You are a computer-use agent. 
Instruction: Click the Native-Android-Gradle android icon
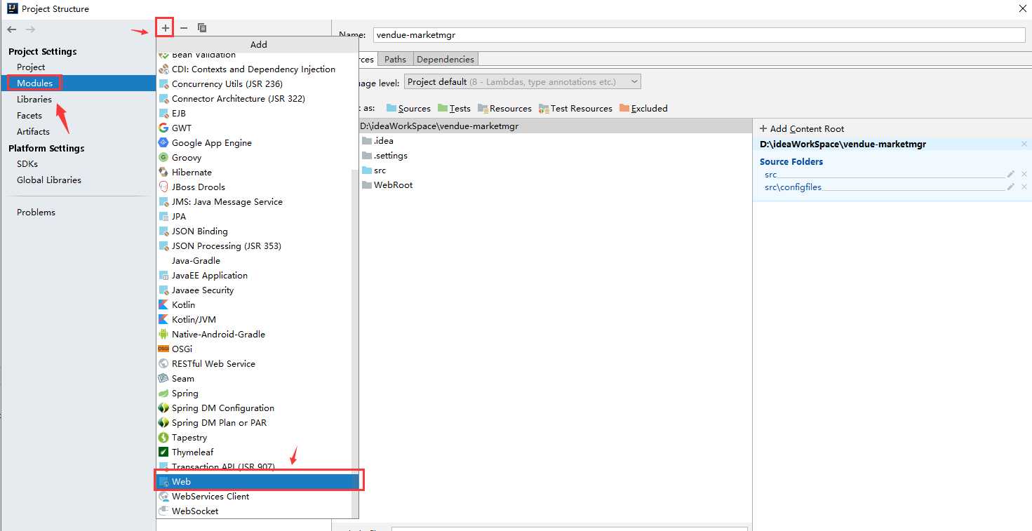(163, 334)
